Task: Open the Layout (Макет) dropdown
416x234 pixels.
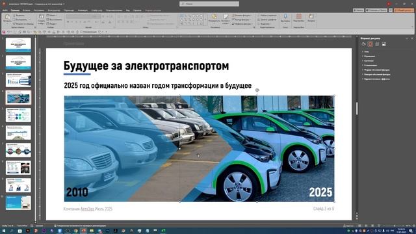Action: point(52,16)
